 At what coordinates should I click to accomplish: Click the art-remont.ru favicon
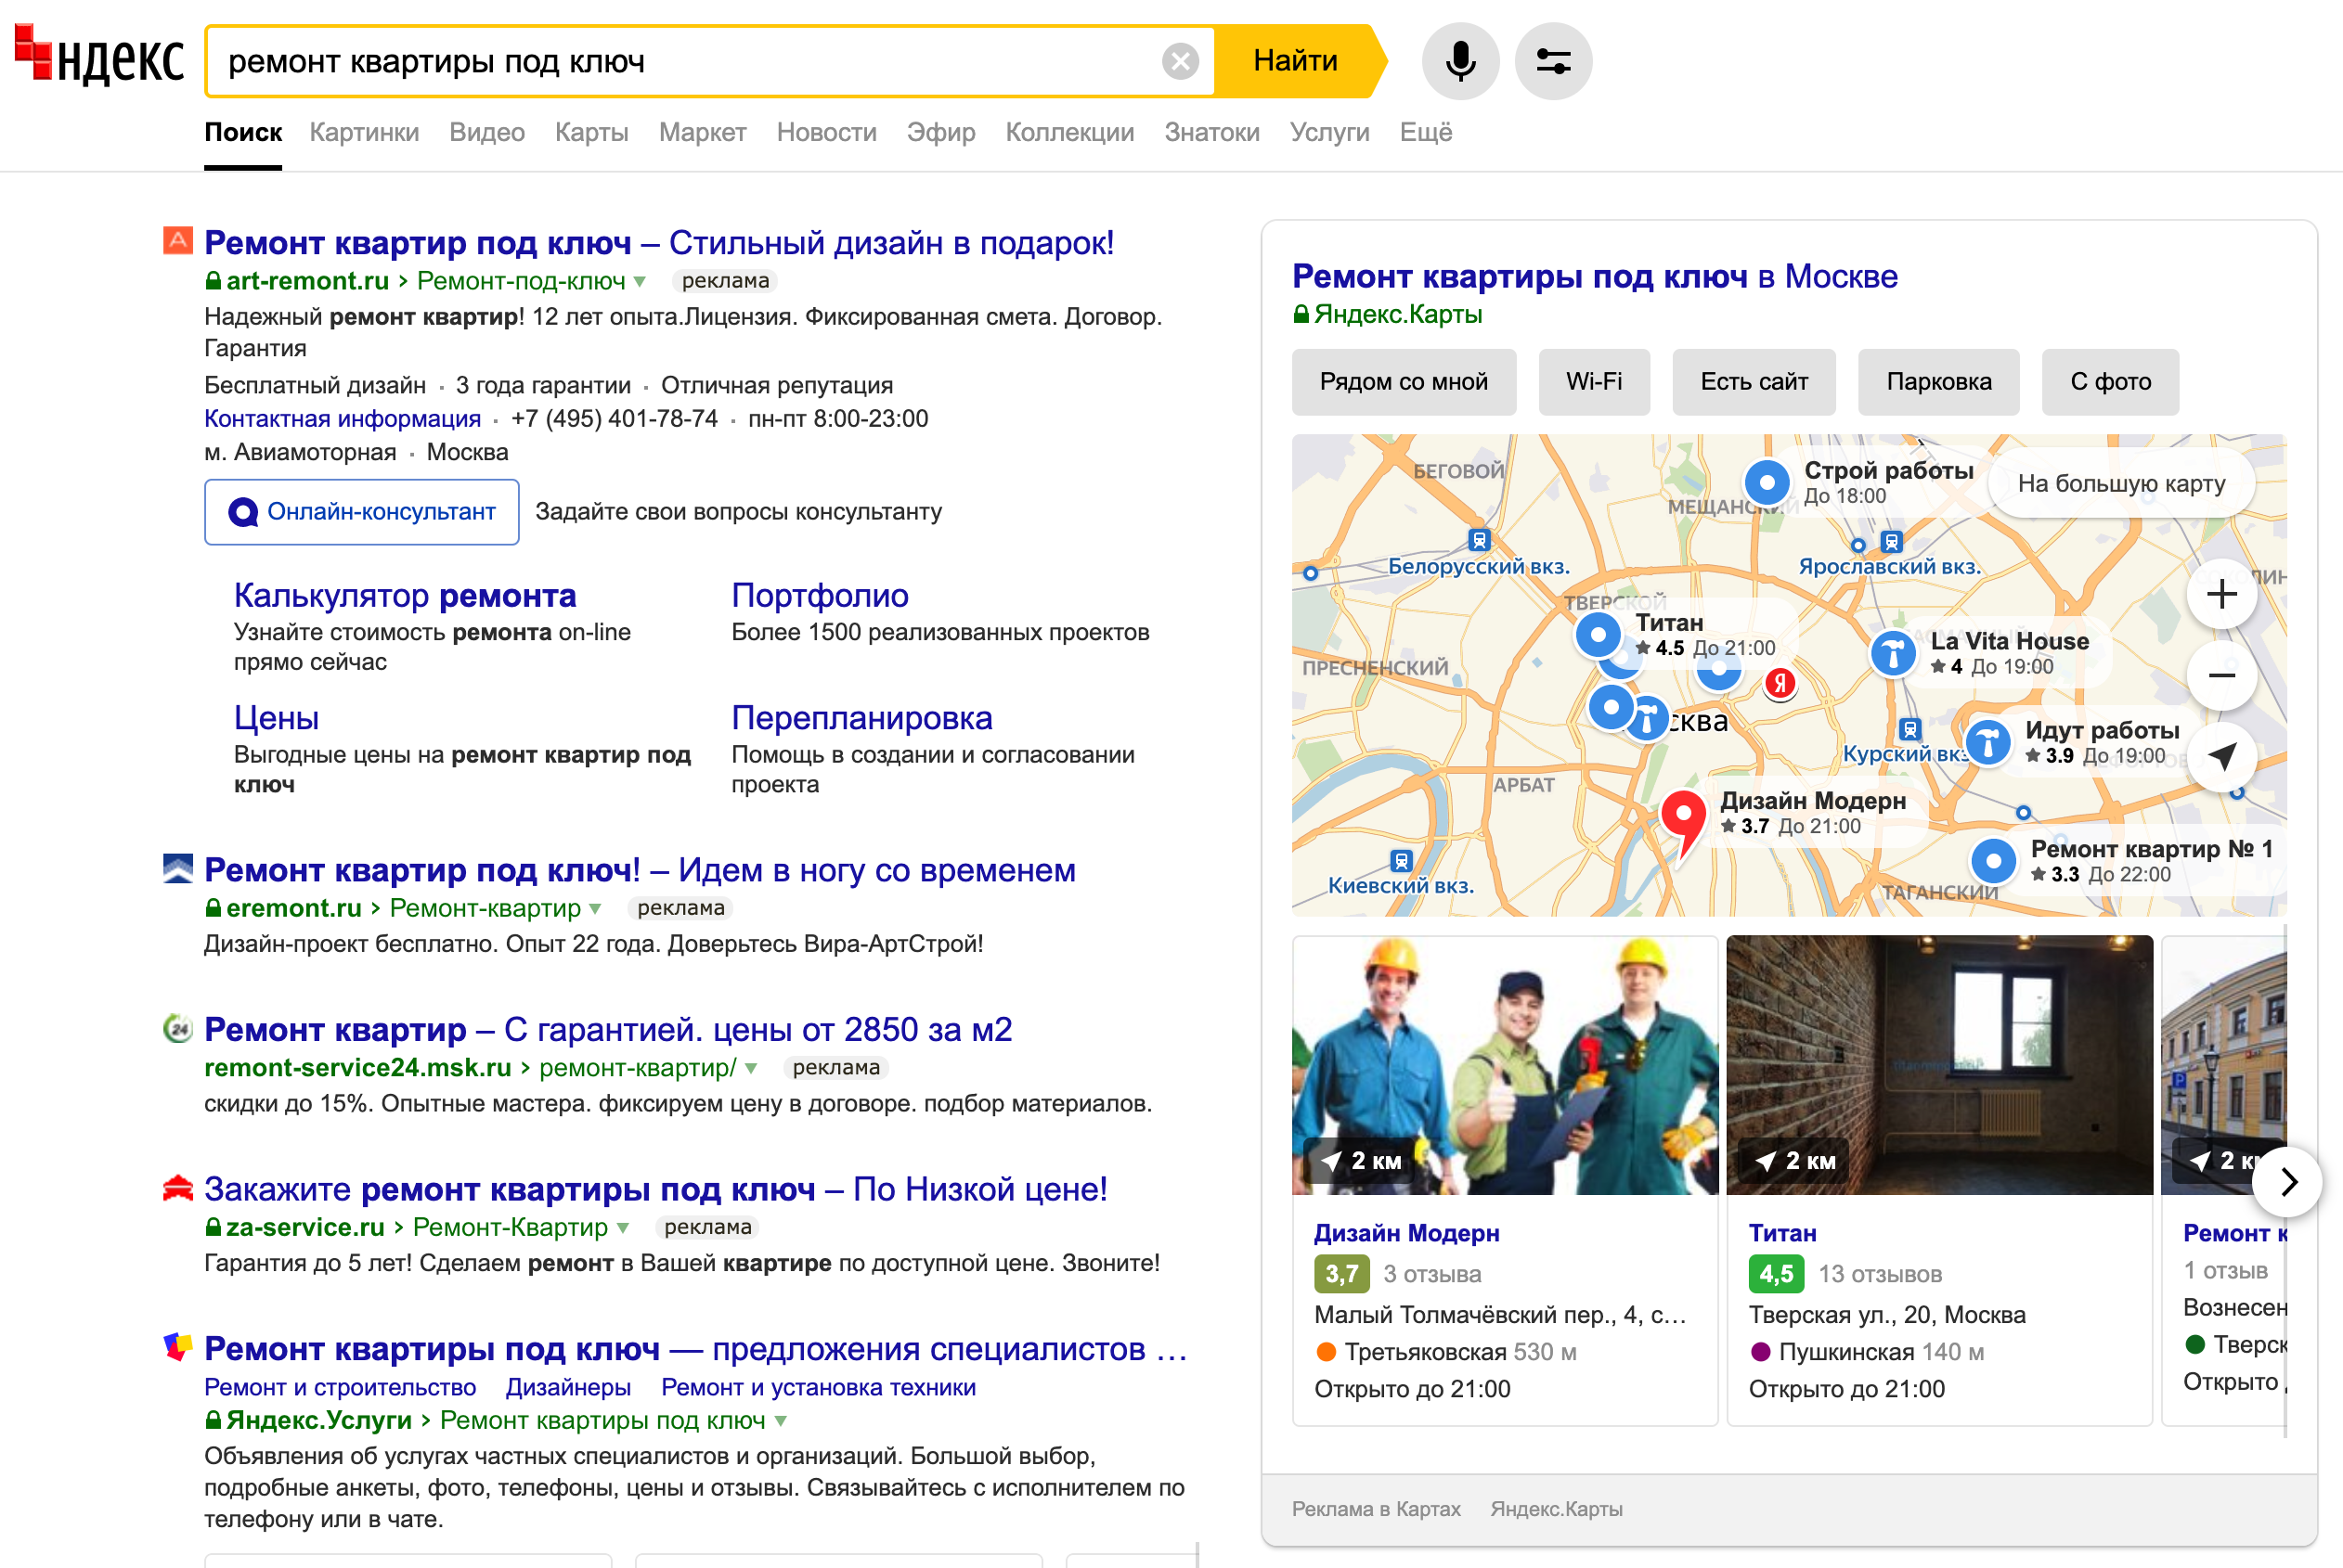pyautogui.click(x=178, y=241)
